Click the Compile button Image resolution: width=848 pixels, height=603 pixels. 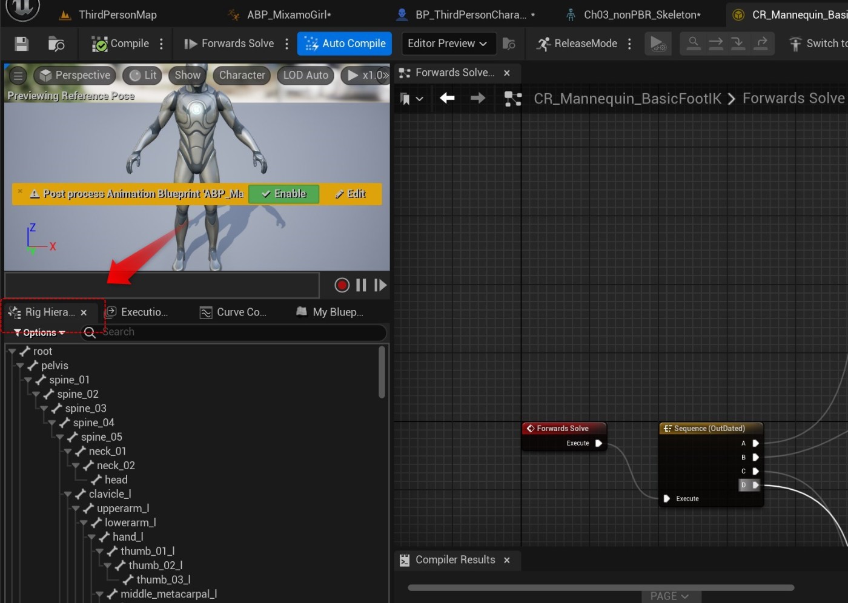121,44
